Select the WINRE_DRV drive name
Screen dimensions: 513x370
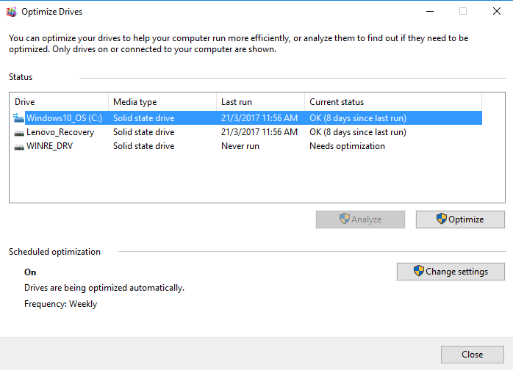pyautogui.click(x=50, y=146)
